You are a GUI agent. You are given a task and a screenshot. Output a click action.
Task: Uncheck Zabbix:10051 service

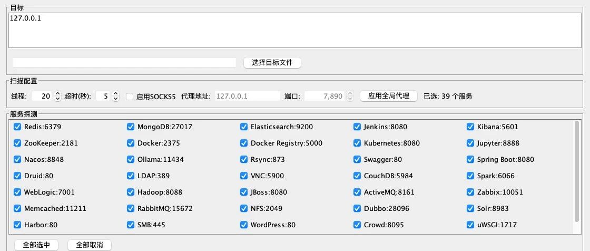click(x=470, y=192)
